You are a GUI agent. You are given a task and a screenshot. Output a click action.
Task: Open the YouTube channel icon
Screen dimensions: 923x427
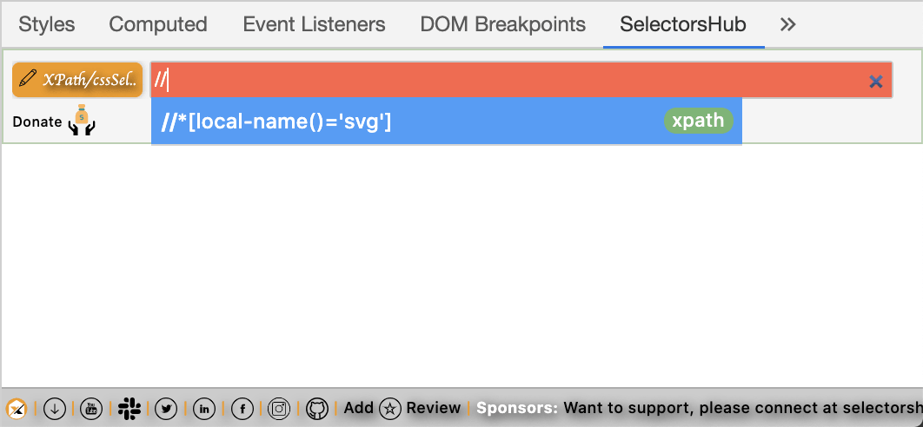pos(91,408)
